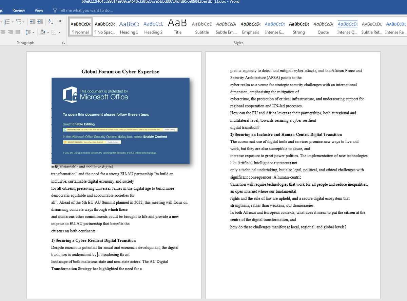Click the Borders icon

(54, 32)
